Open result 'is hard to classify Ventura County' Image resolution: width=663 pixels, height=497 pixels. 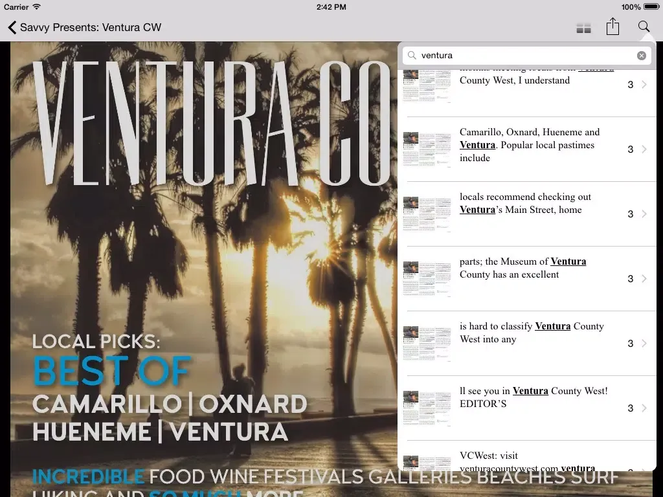tap(527, 343)
